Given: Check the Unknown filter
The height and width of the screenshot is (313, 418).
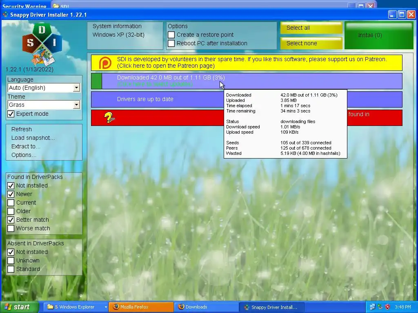Looking at the screenshot, I should tap(11, 260).
